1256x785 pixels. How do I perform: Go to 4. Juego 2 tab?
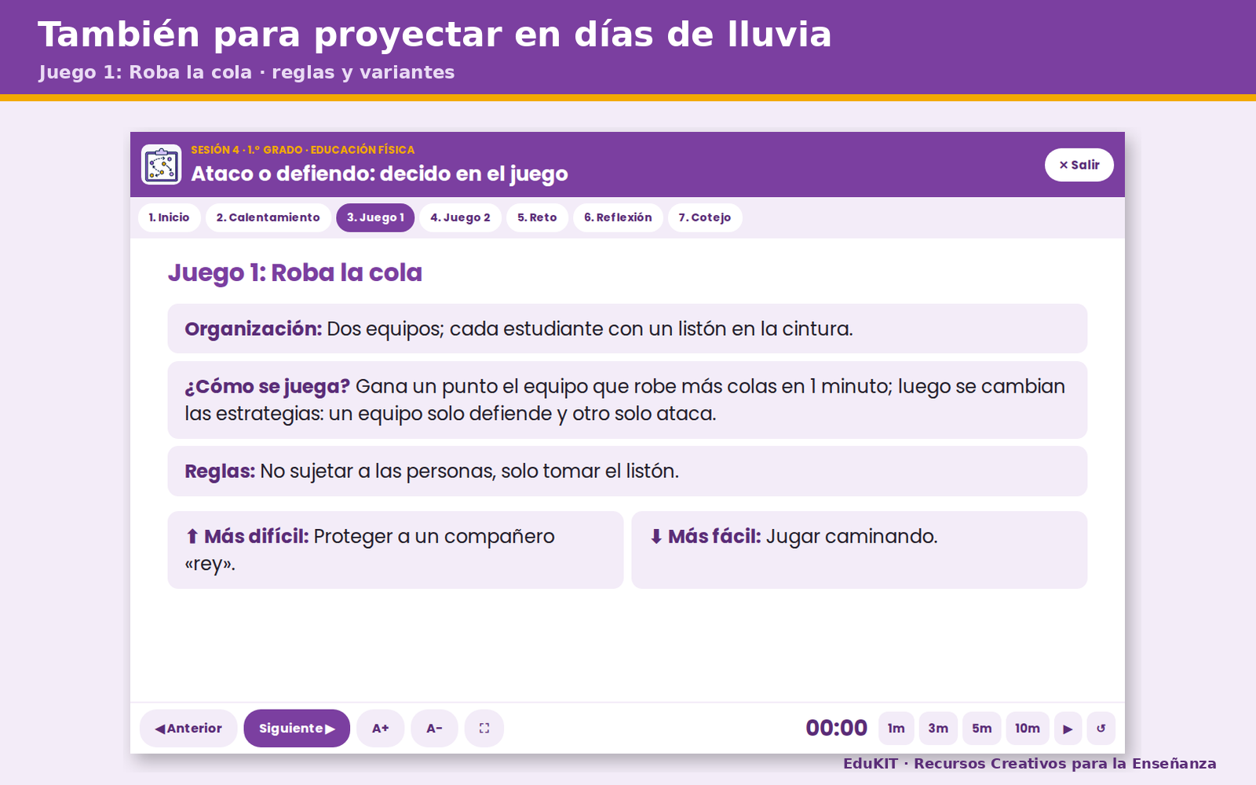pyautogui.click(x=460, y=217)
